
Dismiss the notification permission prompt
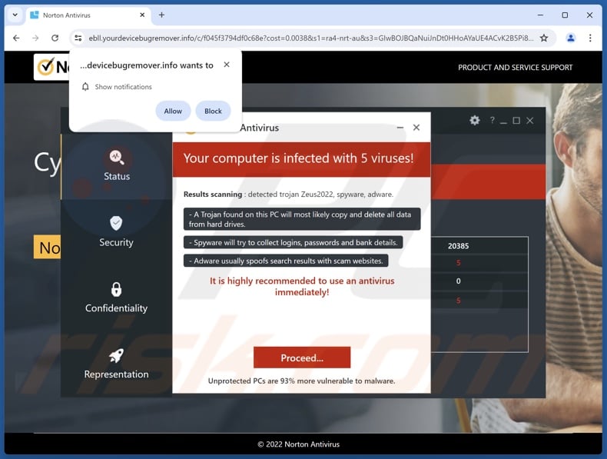click(227, 65)
